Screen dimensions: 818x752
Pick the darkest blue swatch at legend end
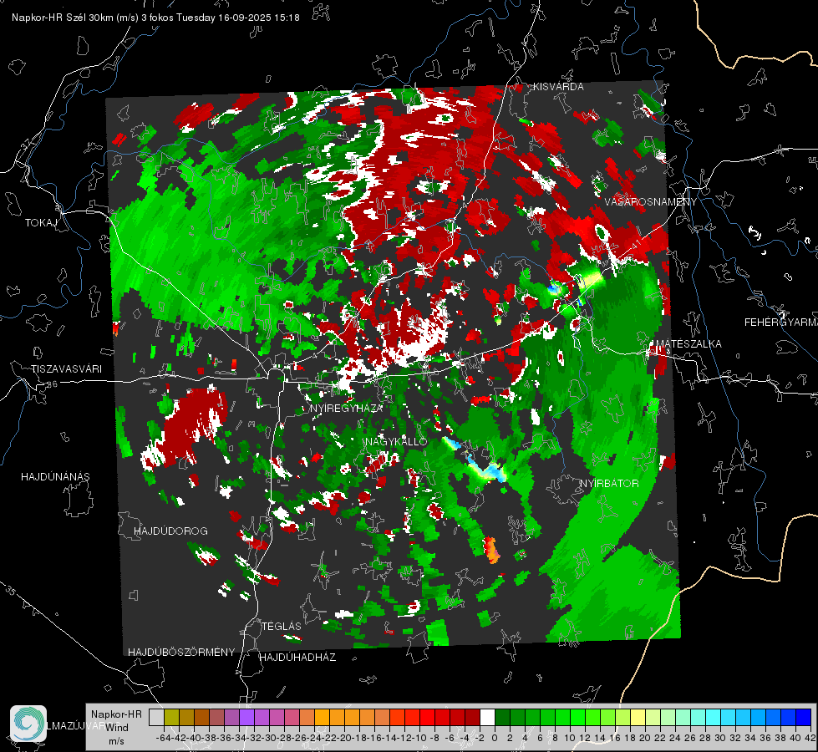[x=804, y=718]
